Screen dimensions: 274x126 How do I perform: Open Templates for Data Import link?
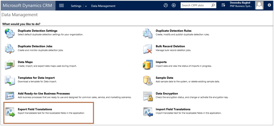pos(36,78)
